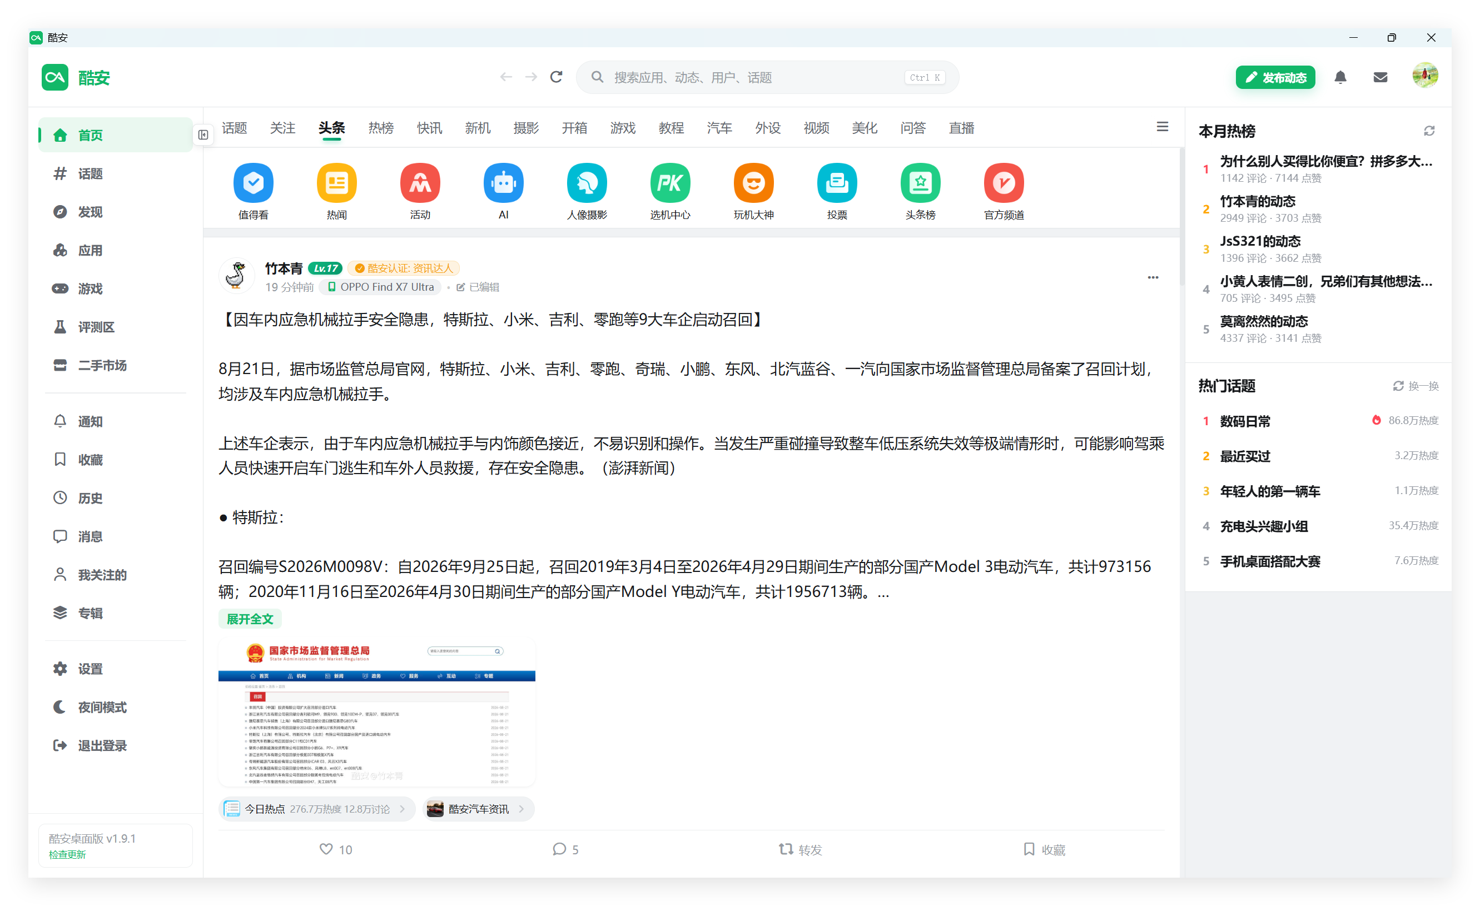Switch to the 关注 tab
This screenshot has height=906, width=1480.
point(282,128)
